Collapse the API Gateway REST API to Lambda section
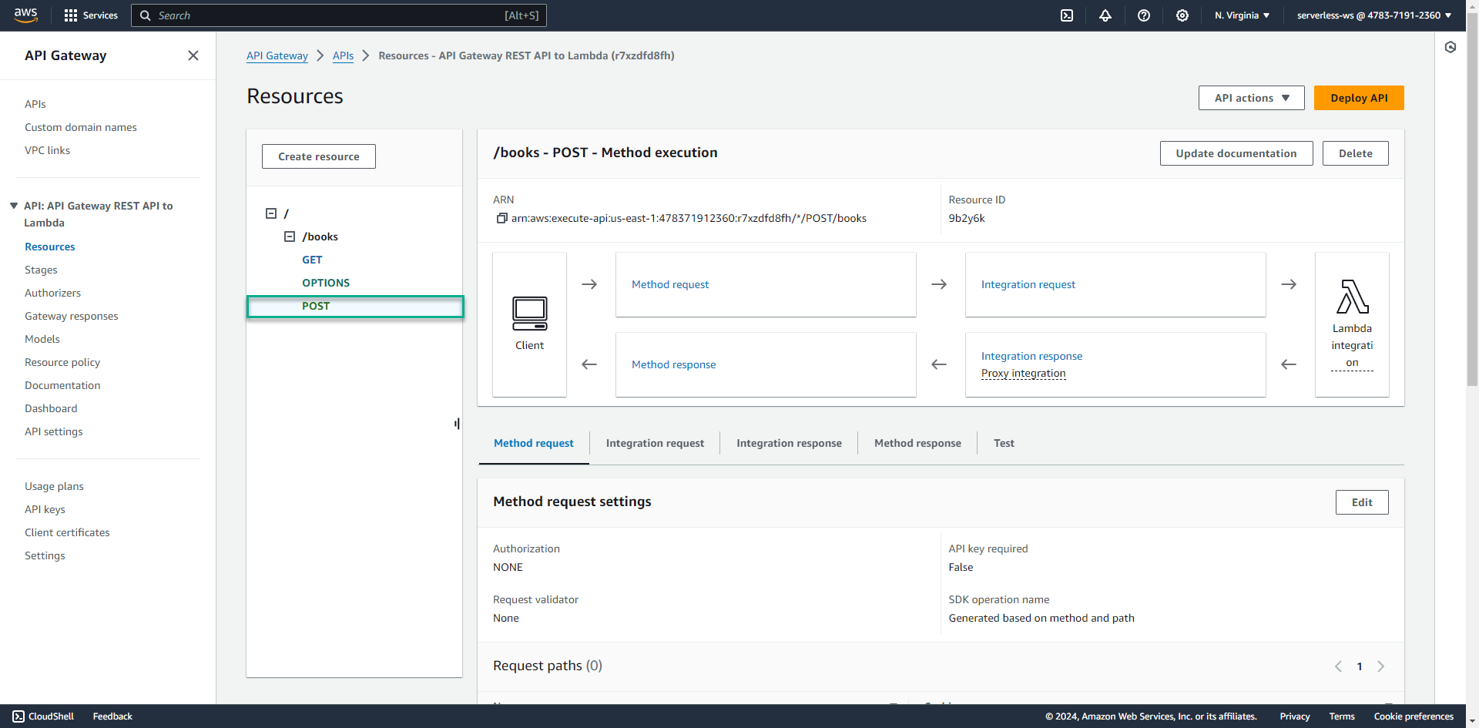This screenshot has height=728, width=1479. 14,206
